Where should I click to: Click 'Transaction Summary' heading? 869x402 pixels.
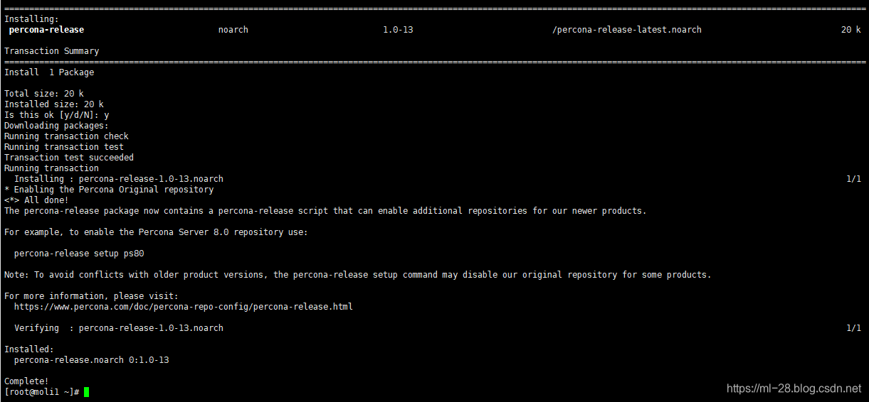tap(52, 51)
